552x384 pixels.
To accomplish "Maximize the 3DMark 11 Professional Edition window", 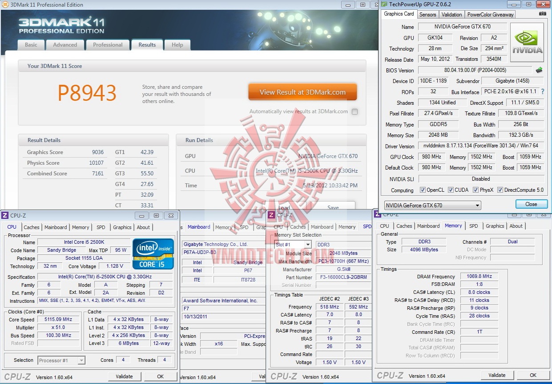I will click(x=363, y=4).
